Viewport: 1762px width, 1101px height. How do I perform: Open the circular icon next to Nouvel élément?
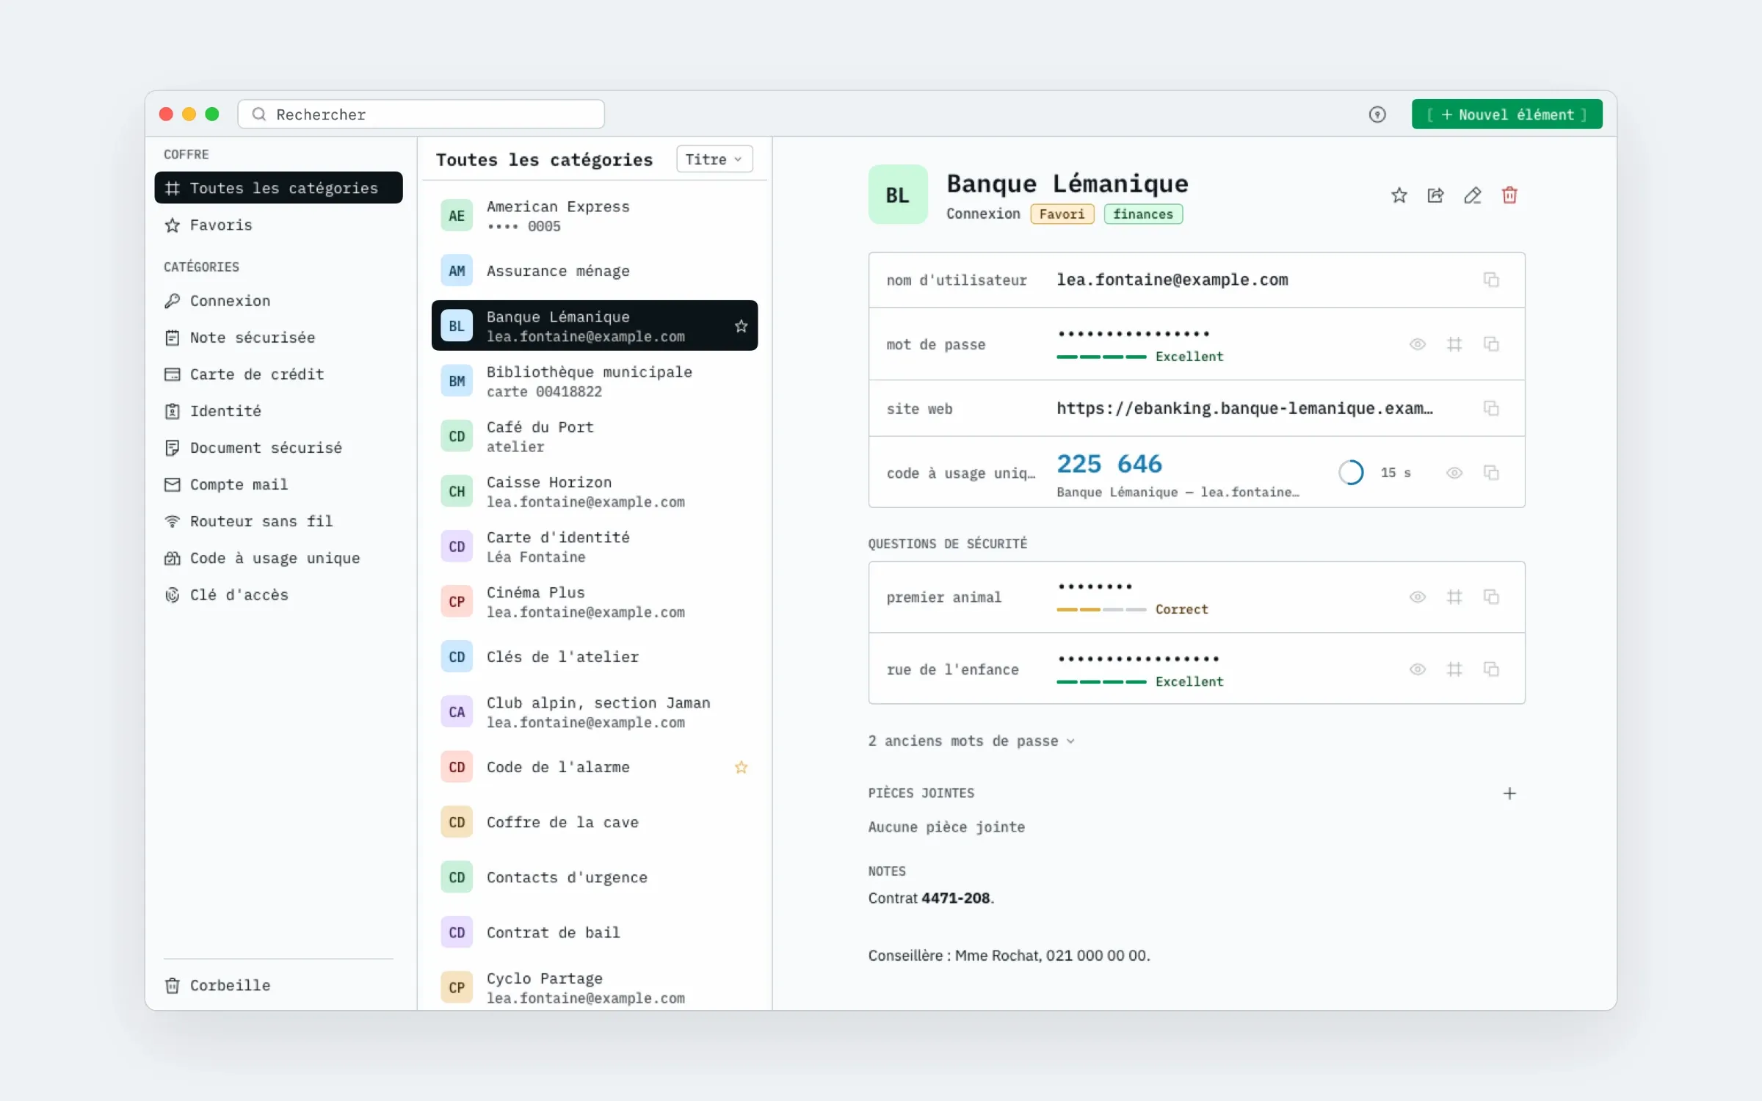pyautogui.click(x=1377, y=115)
